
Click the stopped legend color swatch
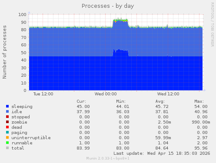(7, 117)
